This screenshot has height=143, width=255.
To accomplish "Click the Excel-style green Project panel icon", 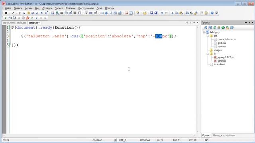I will 214,28.
